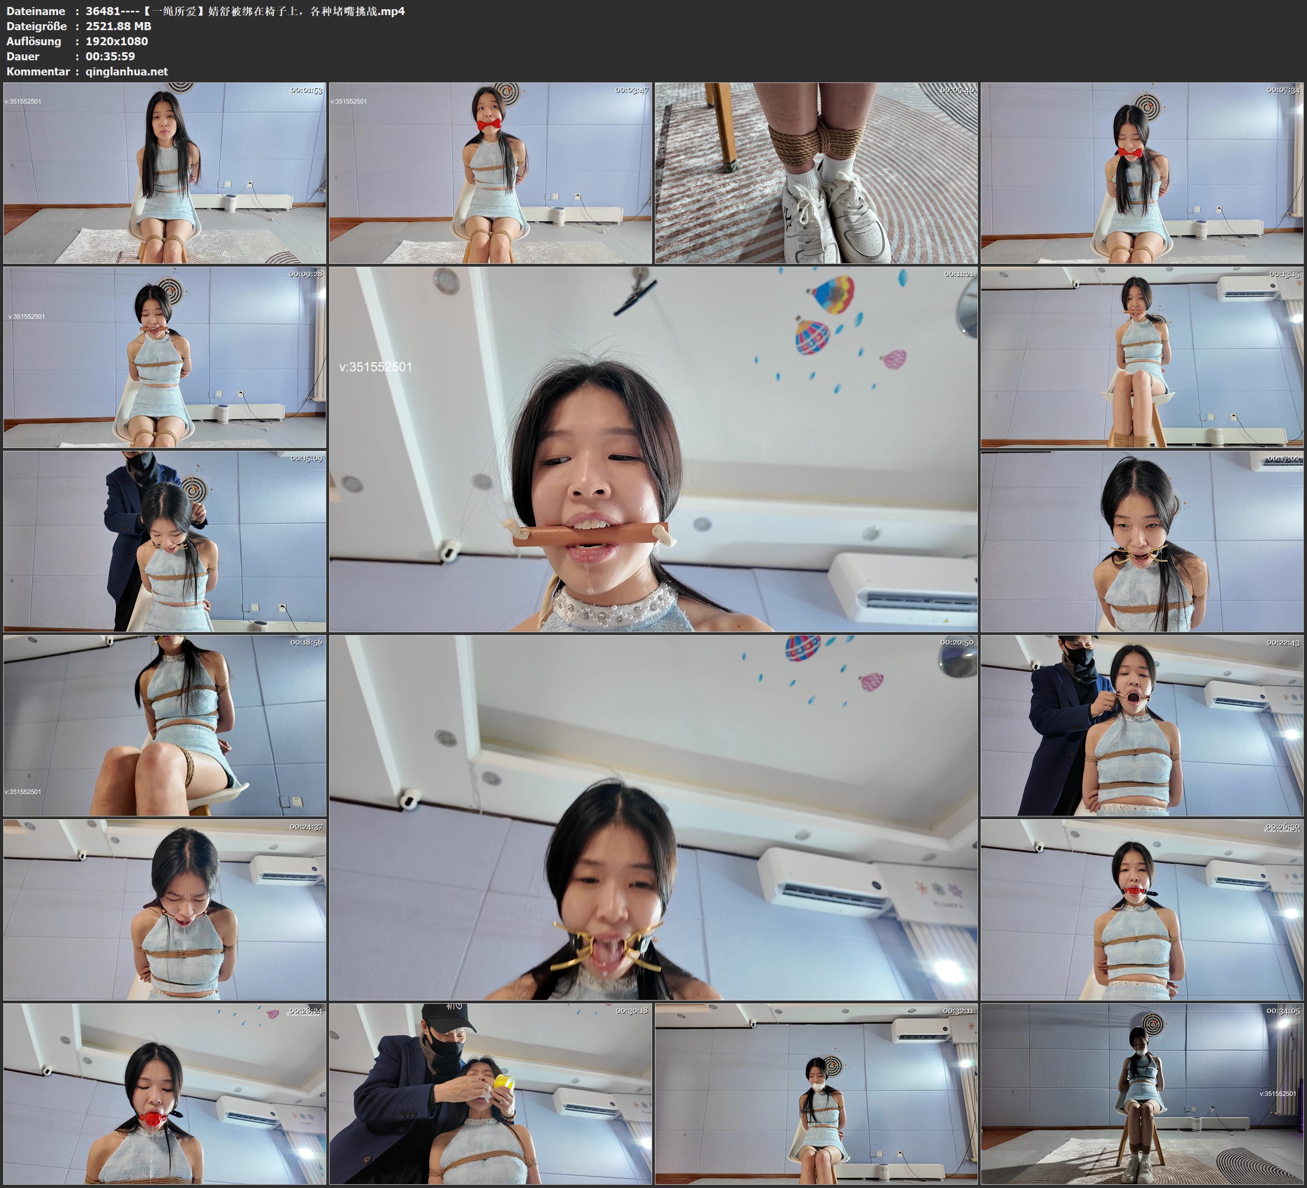The width and height of the screenshot is (1307, 1188).
Task: Select the frame marked 00:15:09
Action: [165, 541]
